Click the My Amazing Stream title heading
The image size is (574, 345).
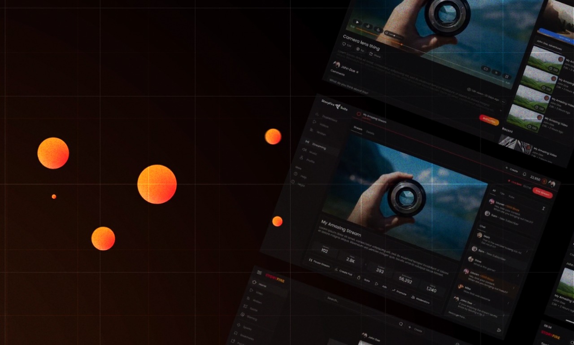click(341, 228)
